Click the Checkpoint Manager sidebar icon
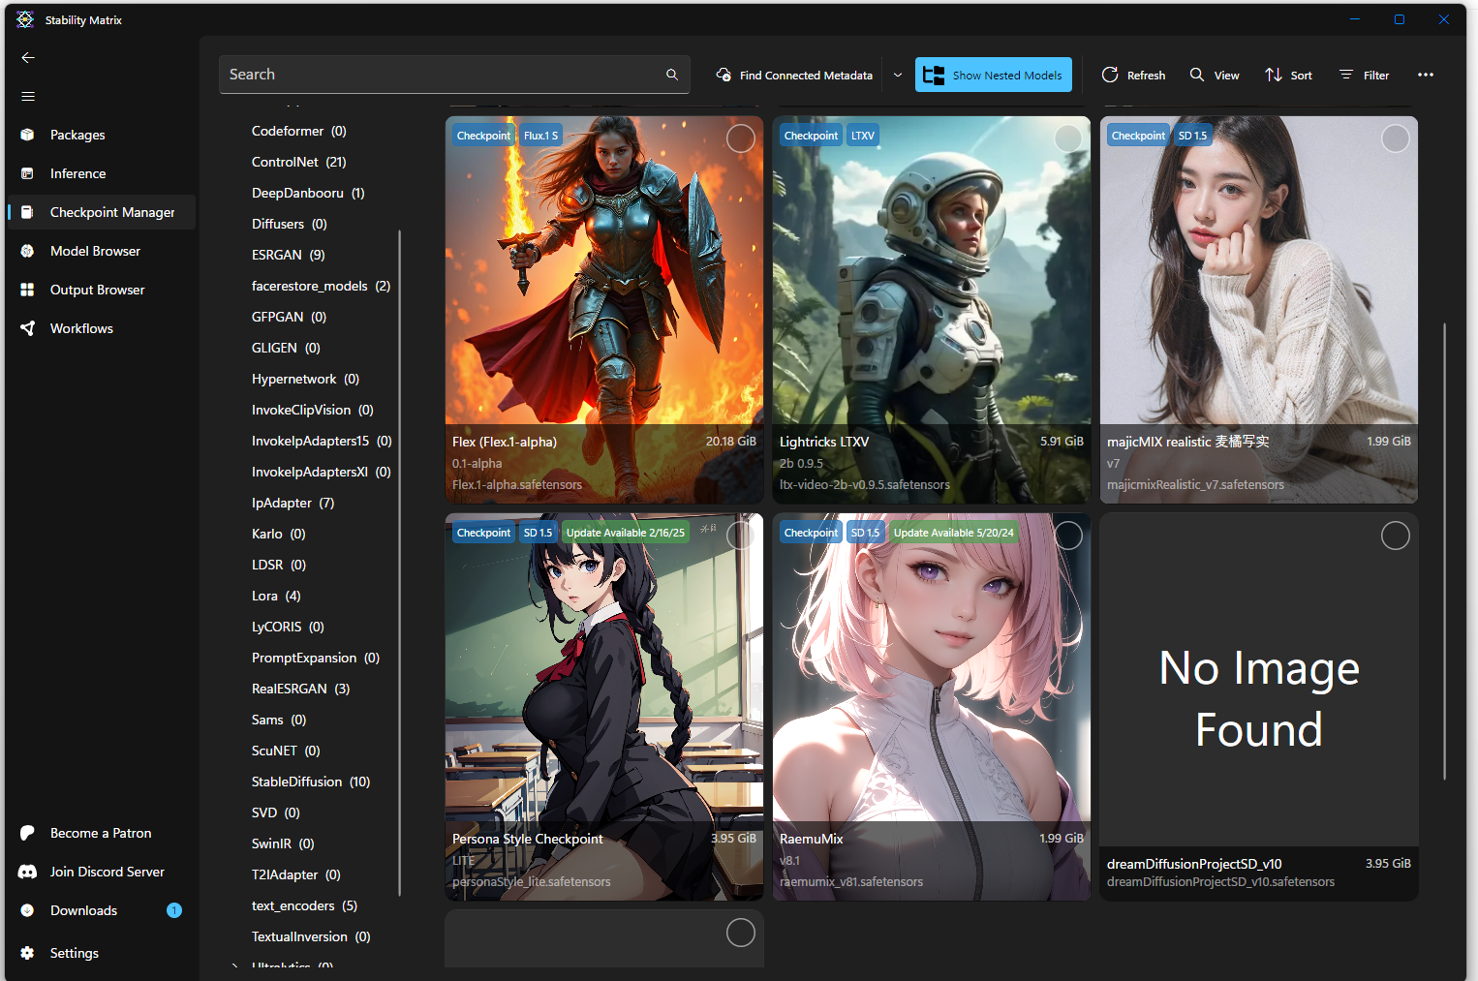The height and width of the screenshot is (981, 1478). click(x=27, y=212)
